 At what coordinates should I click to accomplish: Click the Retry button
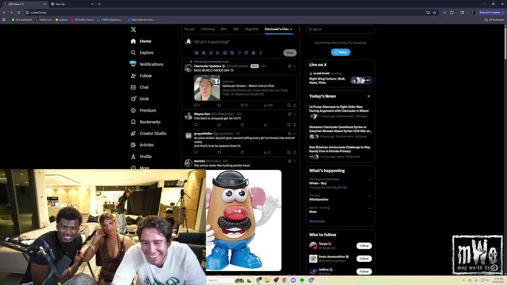pos(341,52)
